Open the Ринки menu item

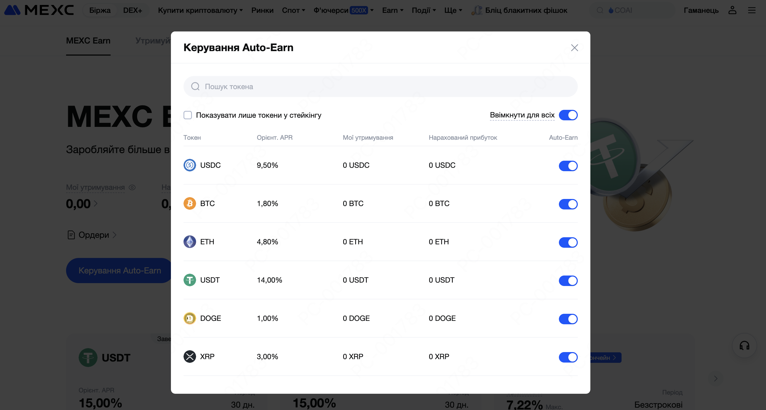pos(262,10)
